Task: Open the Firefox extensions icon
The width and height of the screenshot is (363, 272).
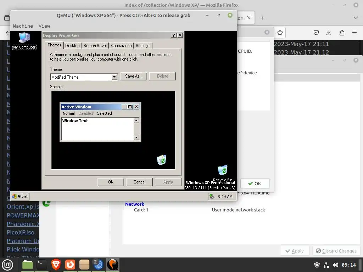Action: point(342,33)
